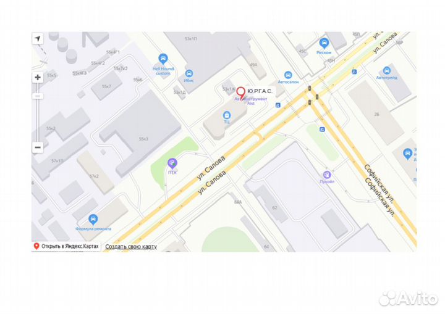Click the bus stop icon near Автосалон
445x314 pixels.
[278, 105]
